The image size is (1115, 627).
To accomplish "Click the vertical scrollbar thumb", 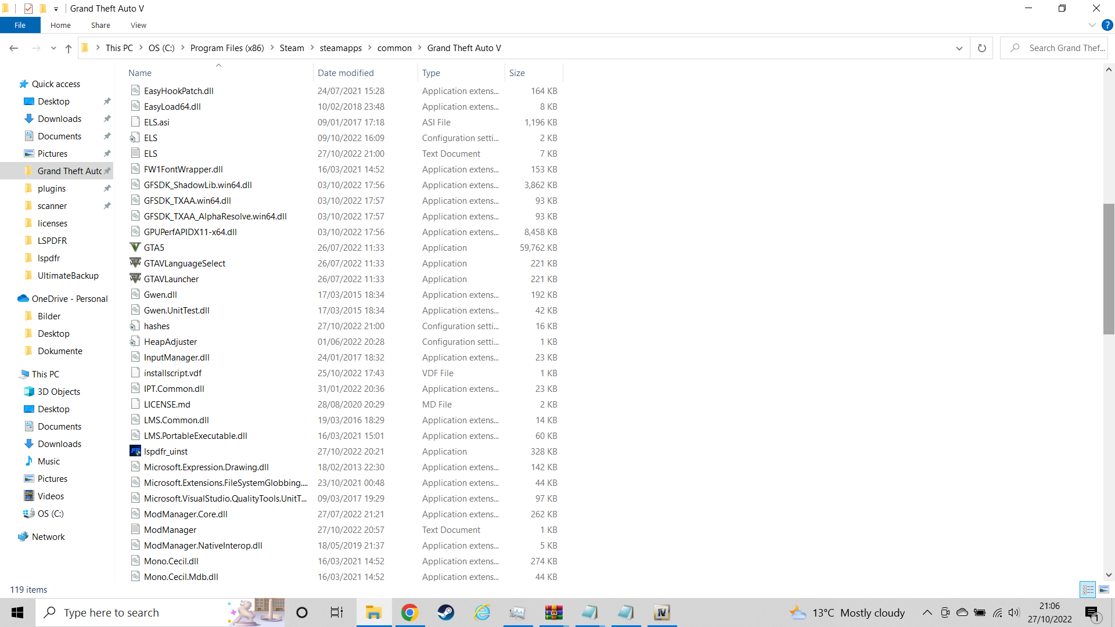I will [x=1109, y=268].
